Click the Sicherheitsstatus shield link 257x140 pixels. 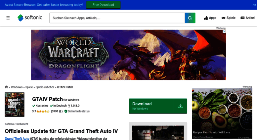click(x=77, y=111)
